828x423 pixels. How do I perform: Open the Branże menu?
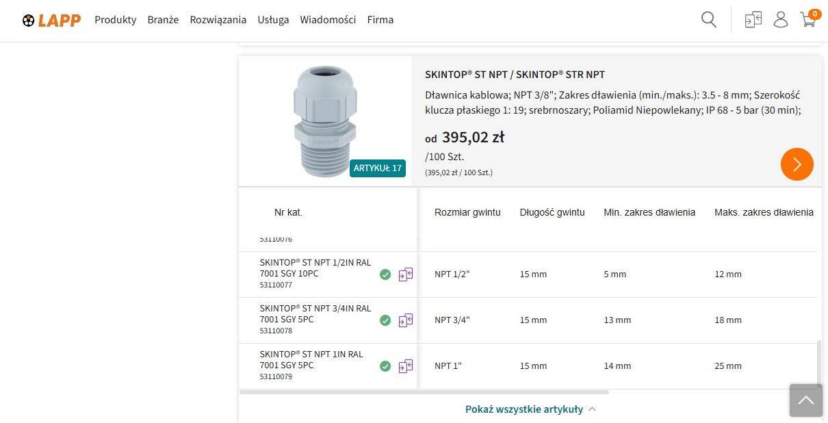[163, 20]
